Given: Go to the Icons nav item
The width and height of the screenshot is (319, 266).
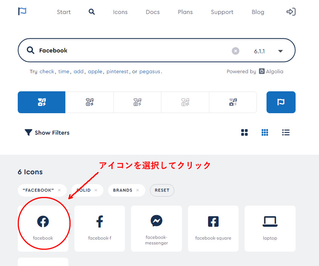Looking at the screenshot, I should click(x=120, y=12).
